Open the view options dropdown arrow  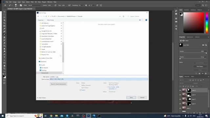[142, 20]
